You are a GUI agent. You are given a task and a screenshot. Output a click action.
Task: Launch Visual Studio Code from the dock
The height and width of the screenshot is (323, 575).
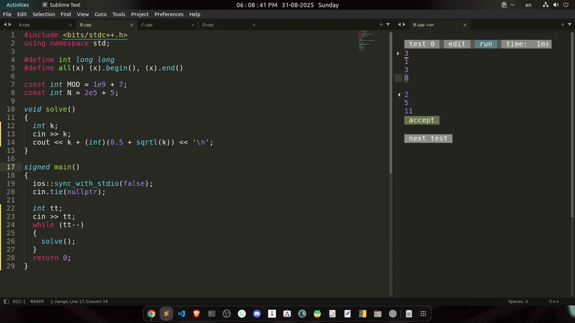click(182, 314)
